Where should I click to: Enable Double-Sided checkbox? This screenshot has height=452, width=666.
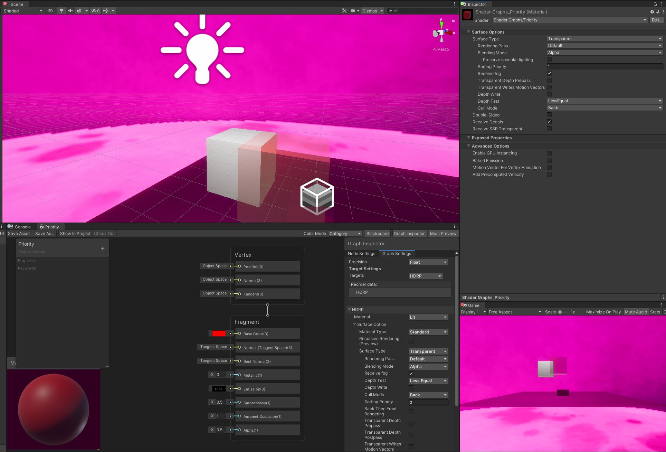(549, 115)
